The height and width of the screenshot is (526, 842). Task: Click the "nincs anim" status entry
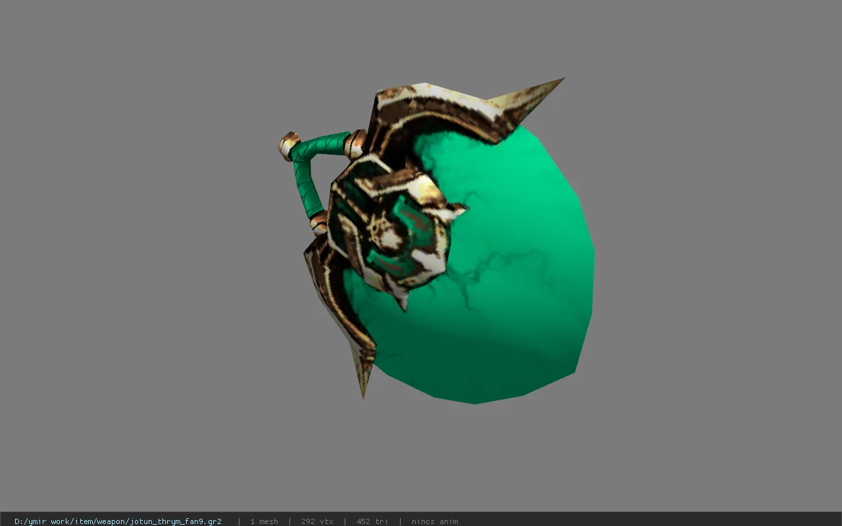(435, 521)
